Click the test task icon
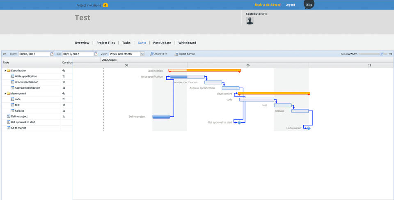Image resolution: width=394 pixels, height=200 pixels. click(12, 105)
